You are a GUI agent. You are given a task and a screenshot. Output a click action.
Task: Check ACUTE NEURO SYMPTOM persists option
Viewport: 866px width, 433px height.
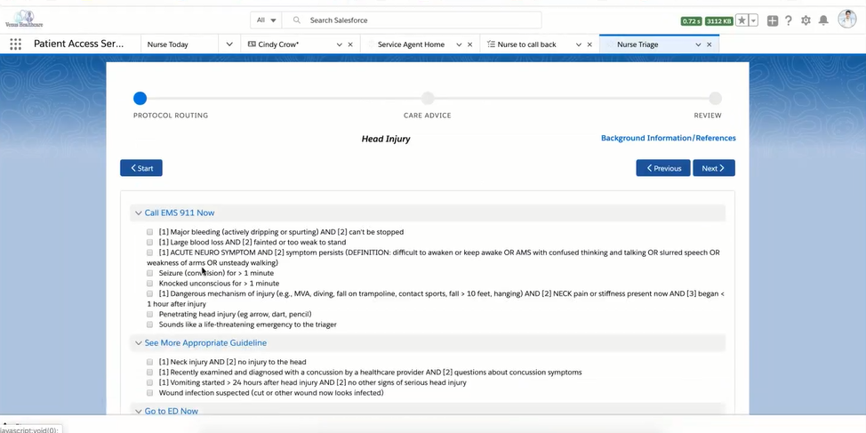click(149, 253)
